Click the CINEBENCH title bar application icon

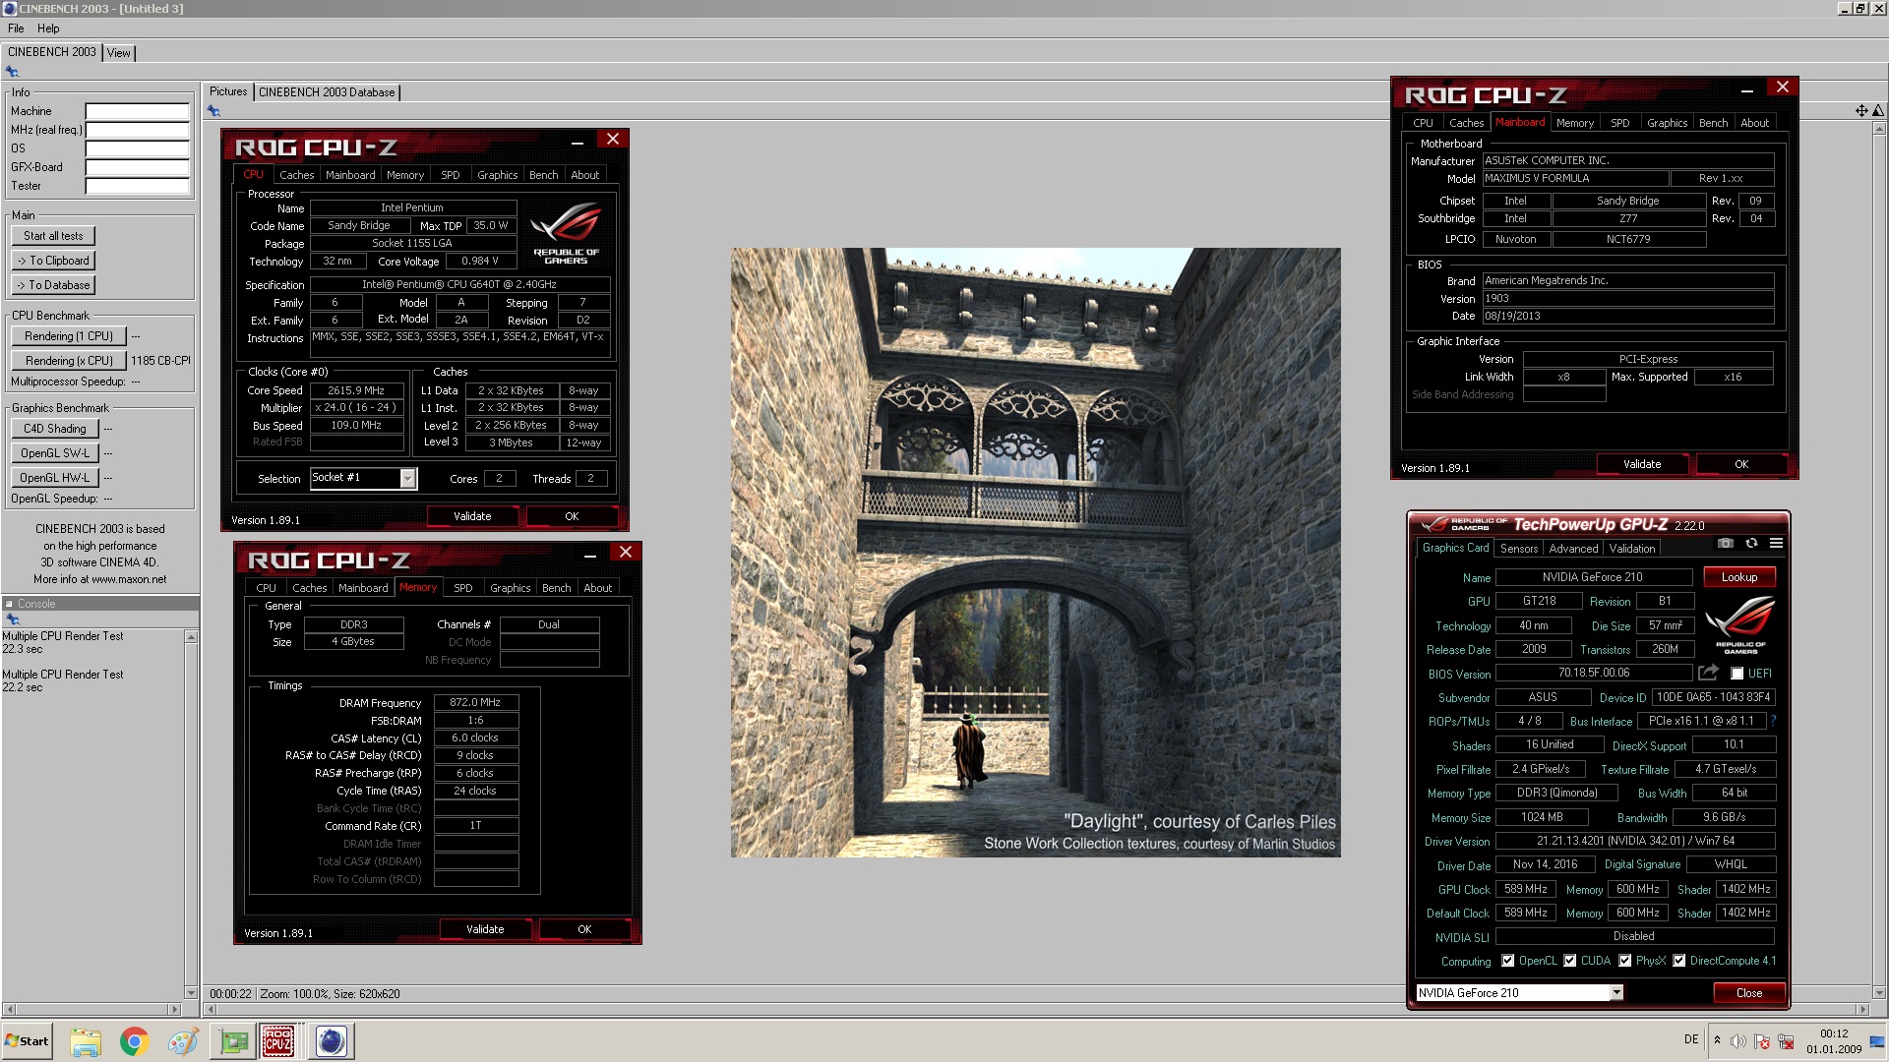pos(9,9)
